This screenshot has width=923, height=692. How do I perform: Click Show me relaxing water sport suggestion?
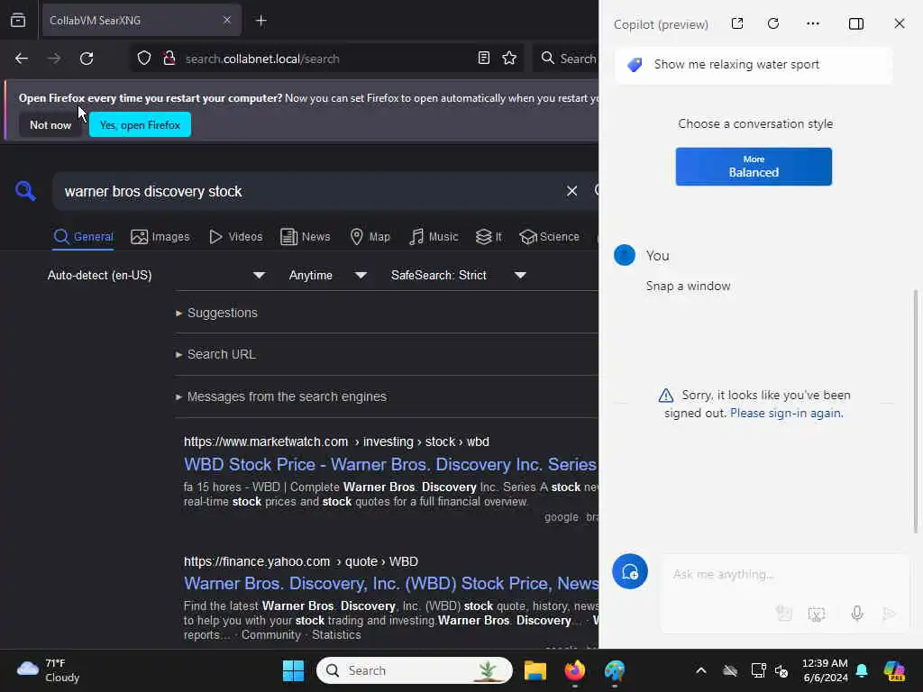pos(754,65)
